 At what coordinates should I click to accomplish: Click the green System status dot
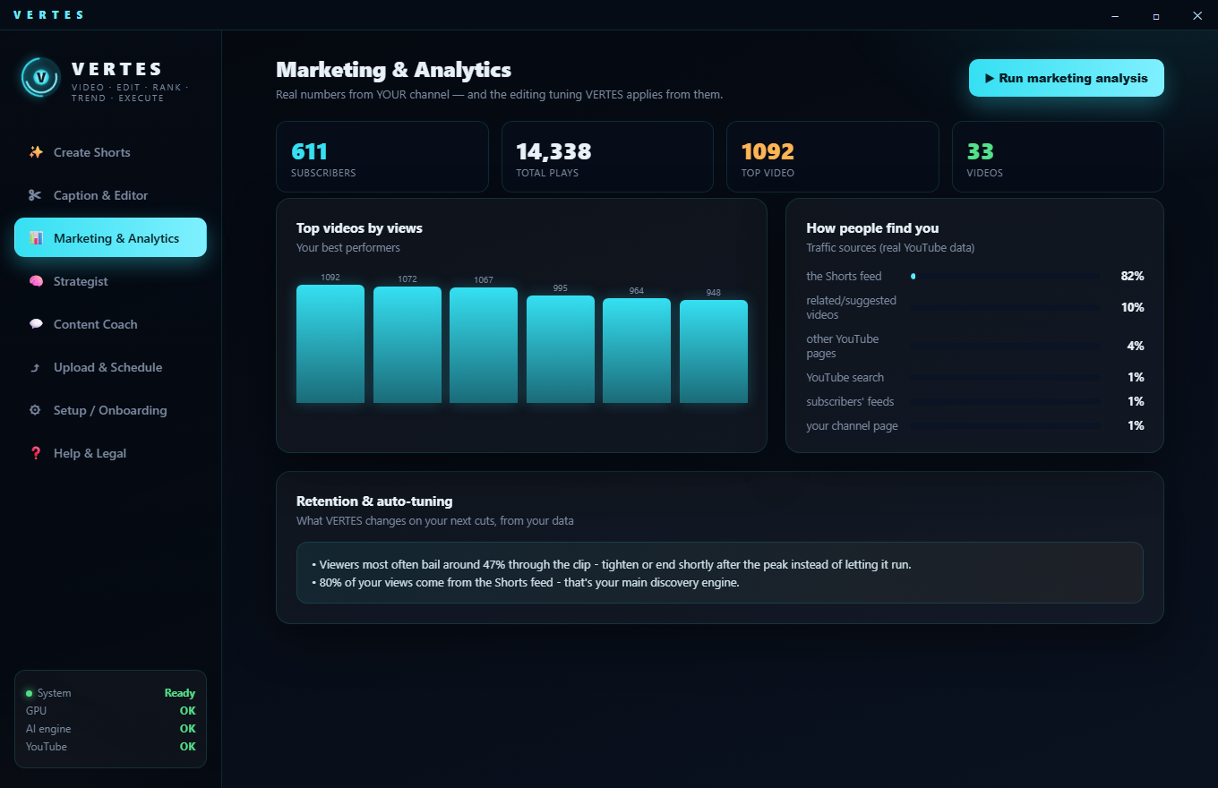tap(29, 693)
